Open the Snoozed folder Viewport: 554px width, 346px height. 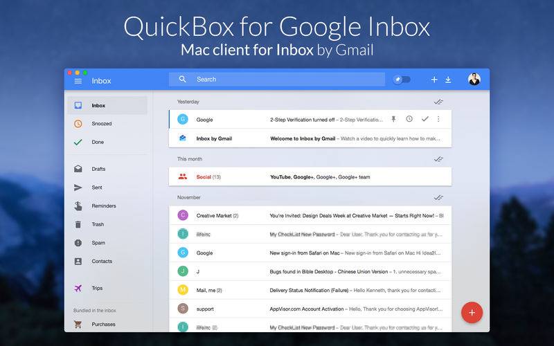click(107, 124)
